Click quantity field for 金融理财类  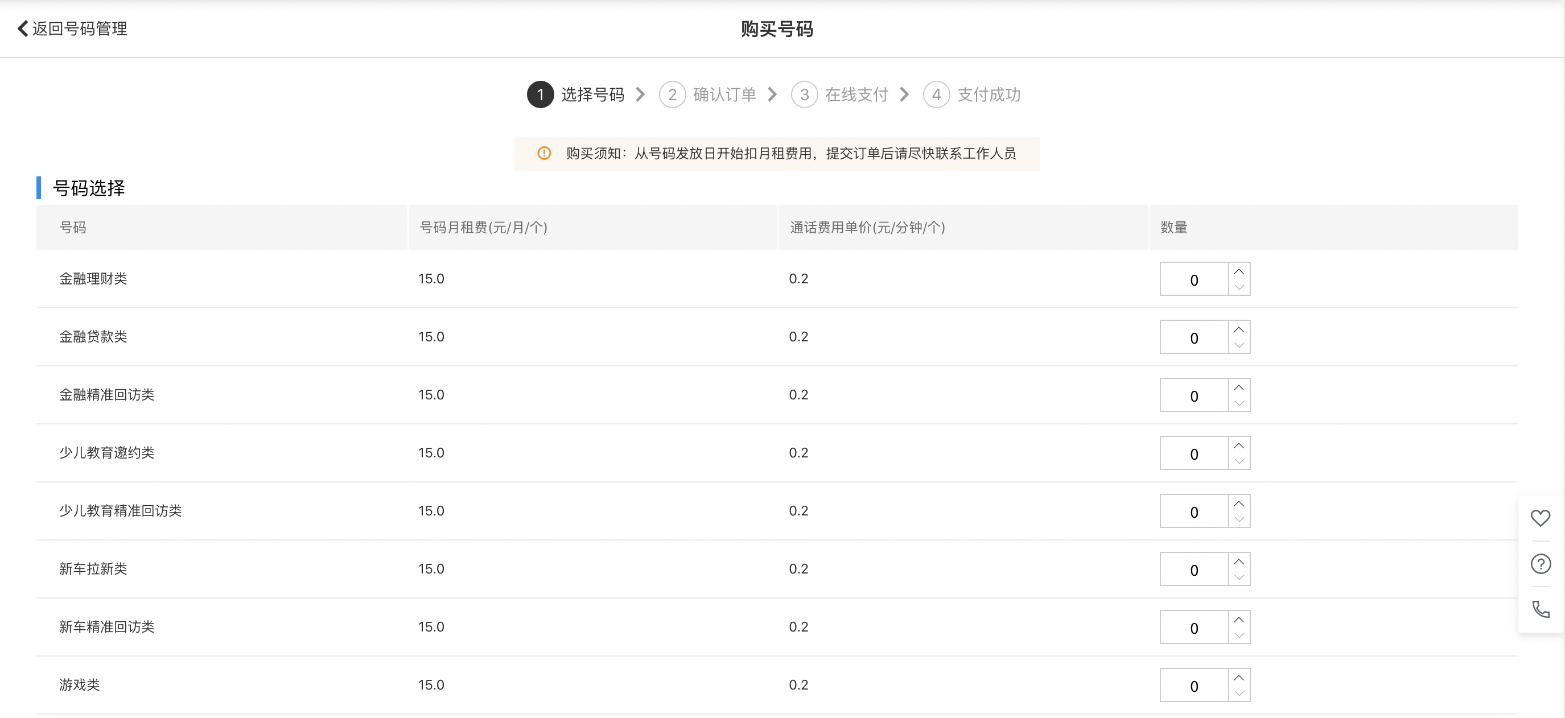[x=1194, y=279]
